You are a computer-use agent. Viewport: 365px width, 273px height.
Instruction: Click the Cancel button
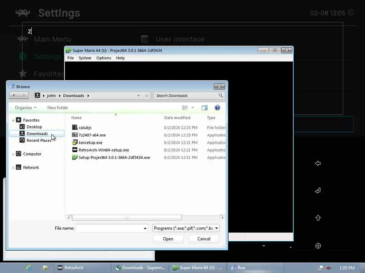[x=204, y=239]
